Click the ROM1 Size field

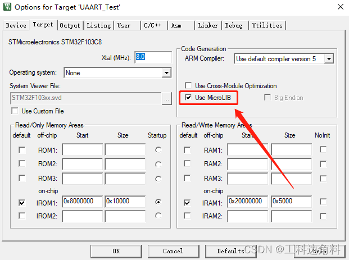click(125, 149)
